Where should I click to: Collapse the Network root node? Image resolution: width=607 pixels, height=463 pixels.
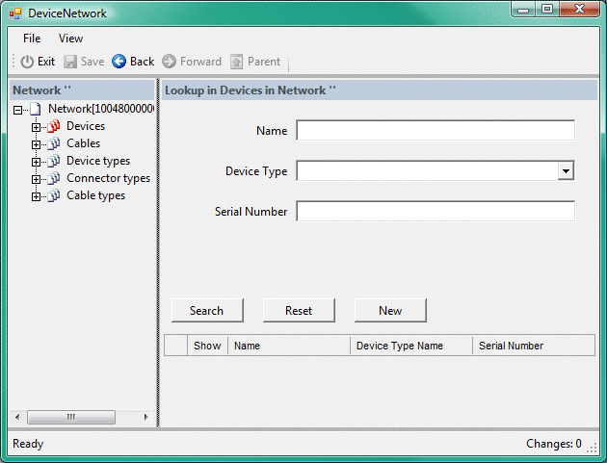(x=17, y=111)
